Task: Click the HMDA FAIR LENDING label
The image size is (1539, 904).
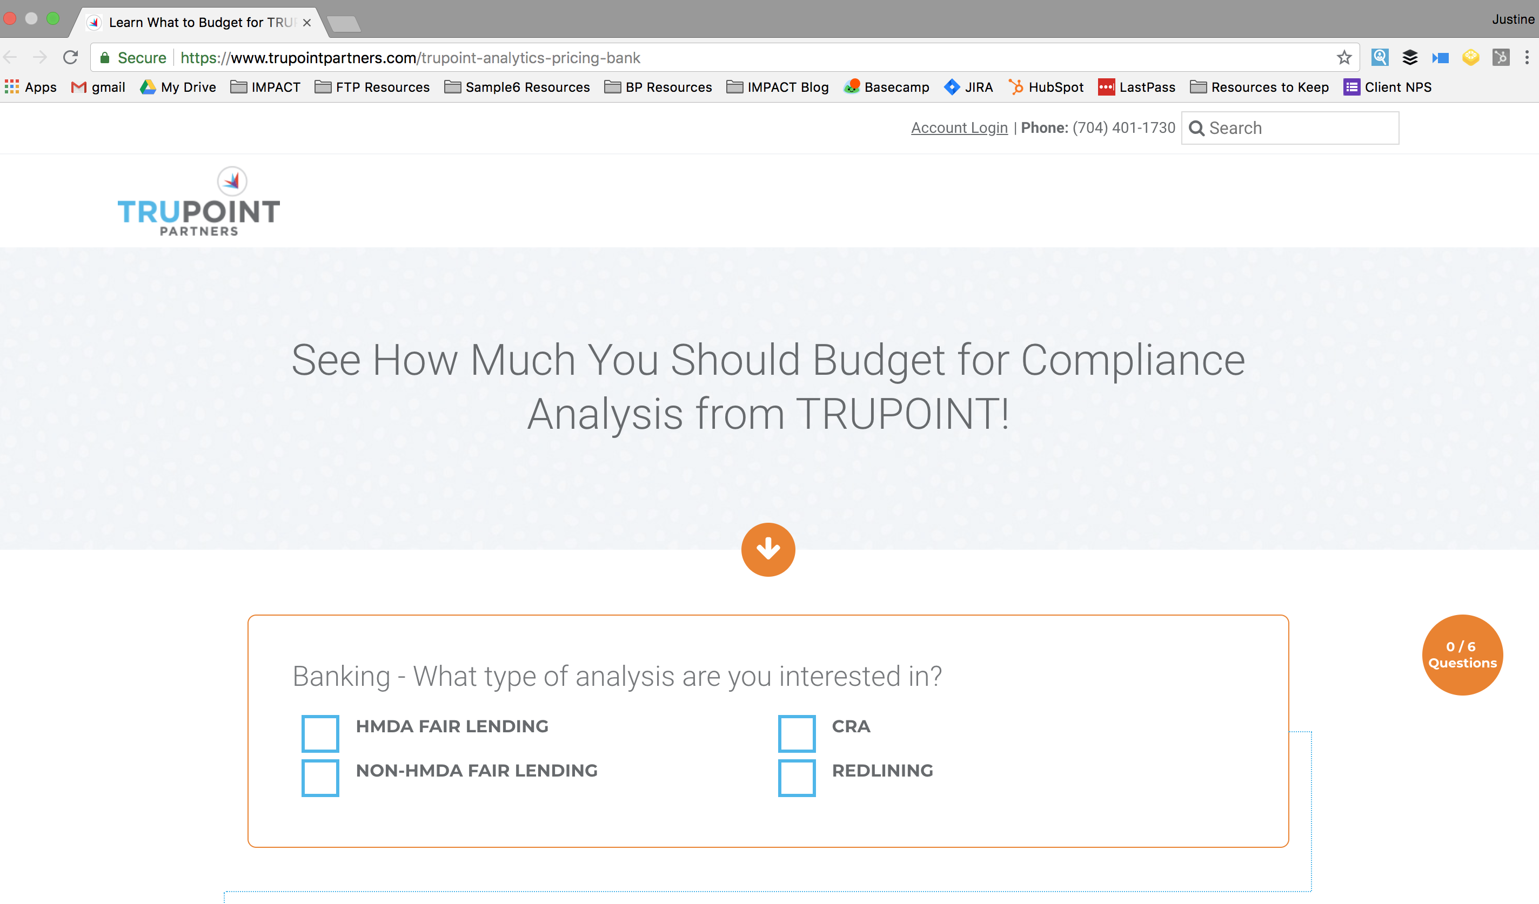Action: point(452,726)
